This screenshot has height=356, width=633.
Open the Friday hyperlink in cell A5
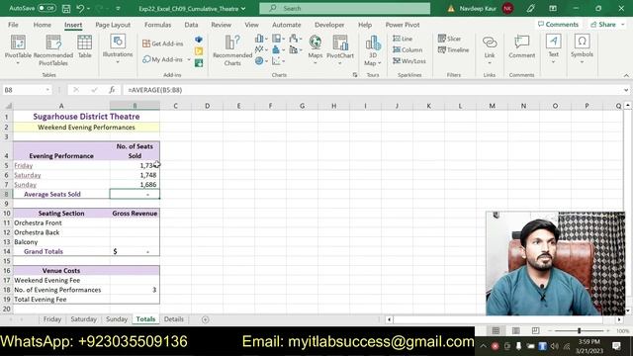[24, 165]
